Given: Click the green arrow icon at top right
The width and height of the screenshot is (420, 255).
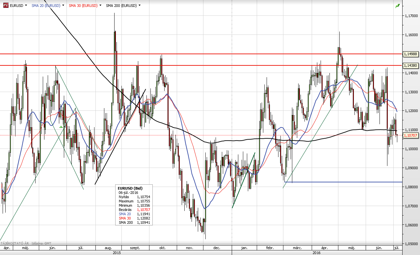Looking at the screenshot, I should tap(398, 6).
